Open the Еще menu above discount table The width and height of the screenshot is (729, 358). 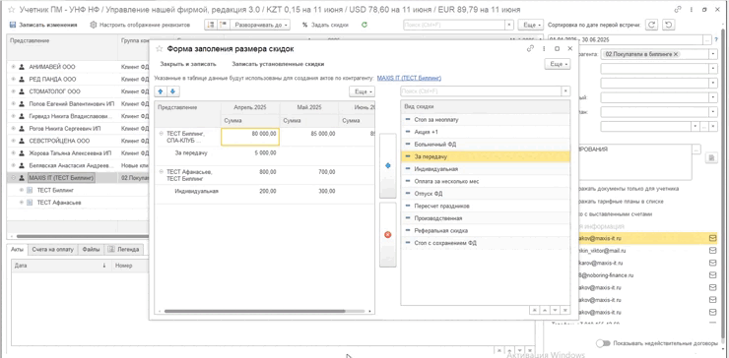pos(362,91)
